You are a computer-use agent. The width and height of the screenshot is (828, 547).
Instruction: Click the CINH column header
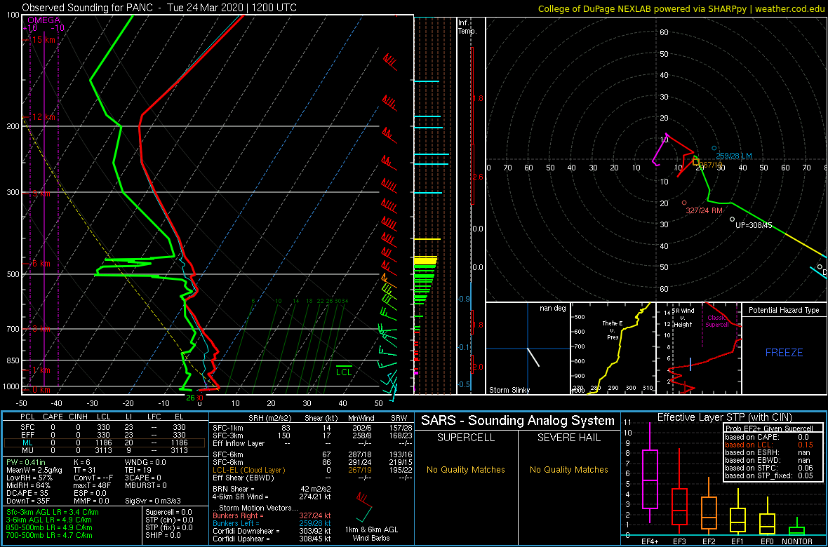point(79,417)
